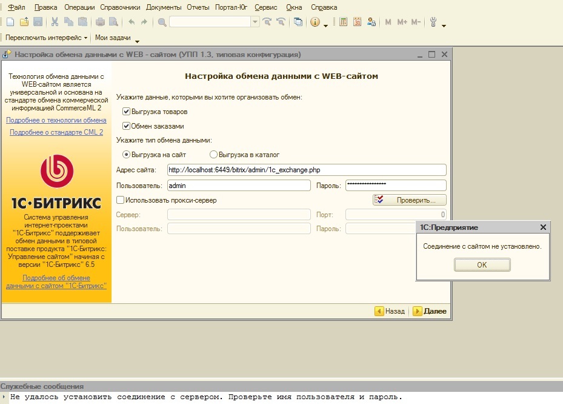Click the Назад button

click(x=390, y=311)
